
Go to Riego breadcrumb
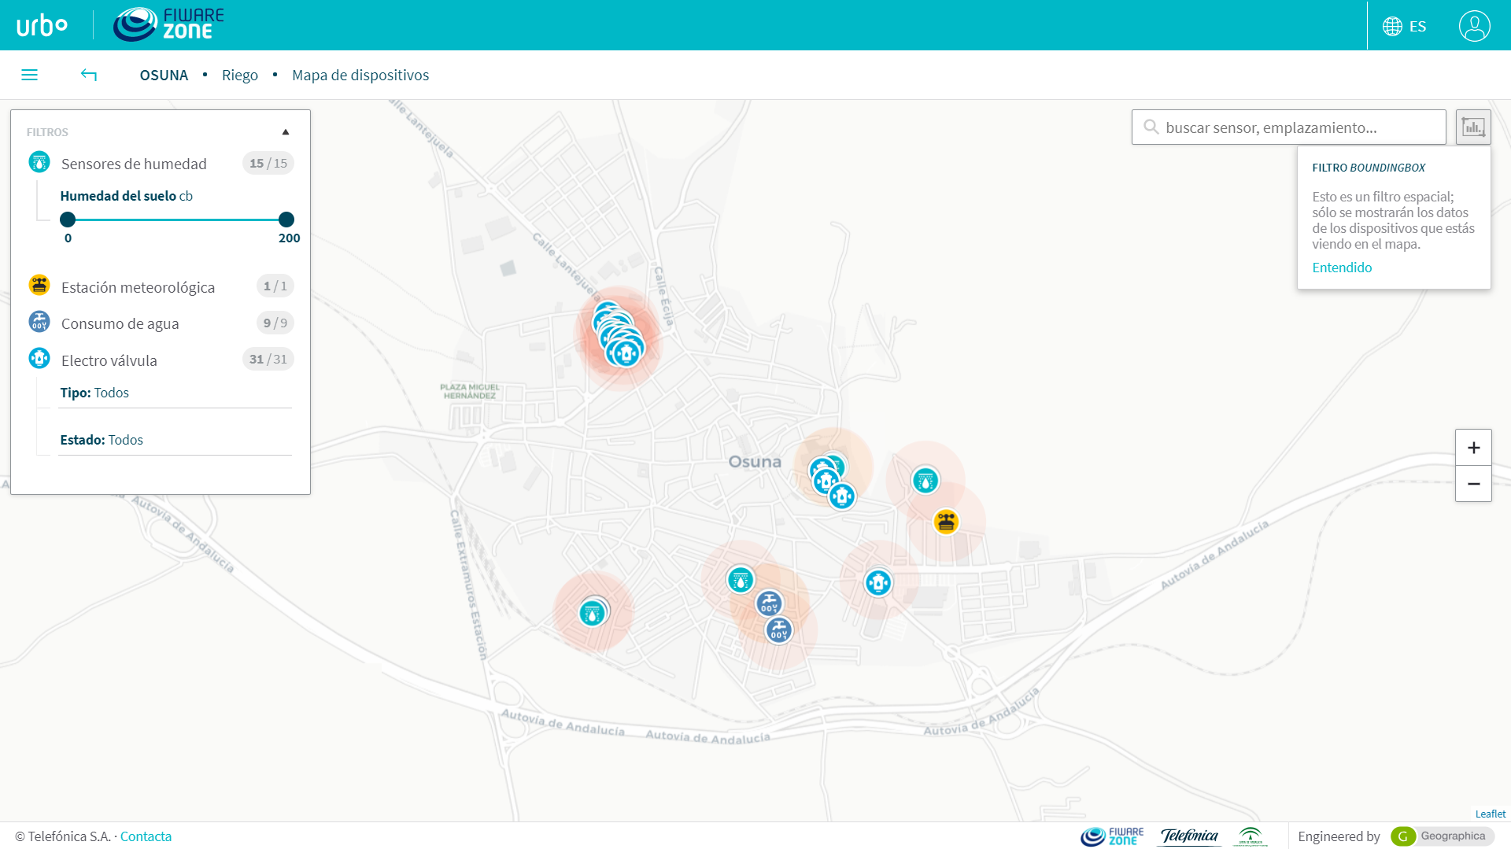tap(240, 75)
